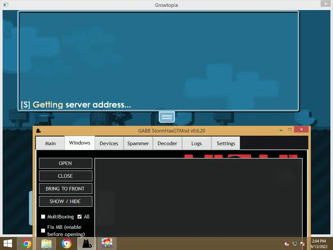Screen dimensions: 333x250
Task: Open the Settings tab
Action: point(226,143)
